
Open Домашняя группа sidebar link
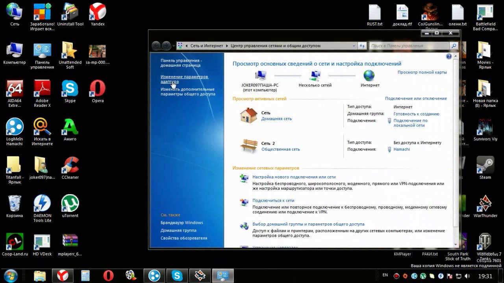point(178,230)
